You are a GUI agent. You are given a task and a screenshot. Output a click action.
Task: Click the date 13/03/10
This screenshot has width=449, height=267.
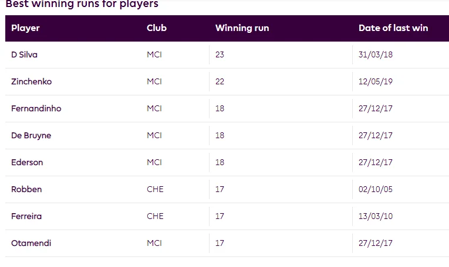pos(376,217)
